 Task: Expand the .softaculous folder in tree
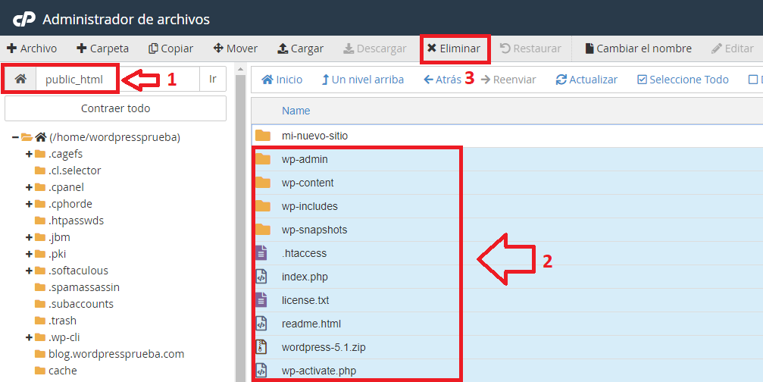pos(29,271)
